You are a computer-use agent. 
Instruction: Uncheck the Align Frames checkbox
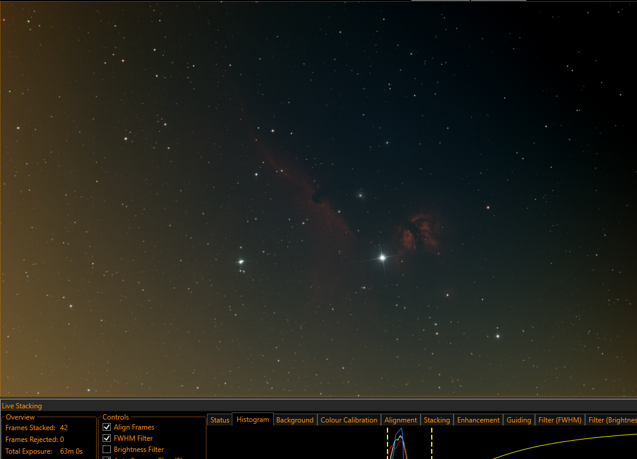point(107,427)
